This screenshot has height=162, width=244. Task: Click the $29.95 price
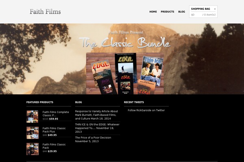52,151
